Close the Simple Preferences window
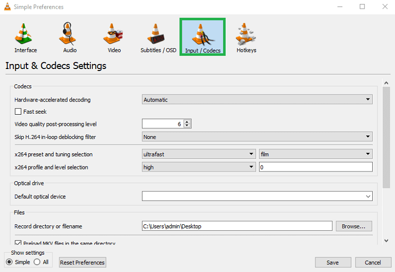 tap(385, 7)
